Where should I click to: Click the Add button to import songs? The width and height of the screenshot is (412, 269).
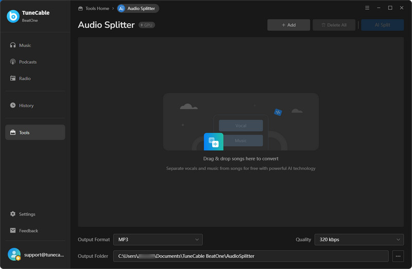(x=288, y=25)
